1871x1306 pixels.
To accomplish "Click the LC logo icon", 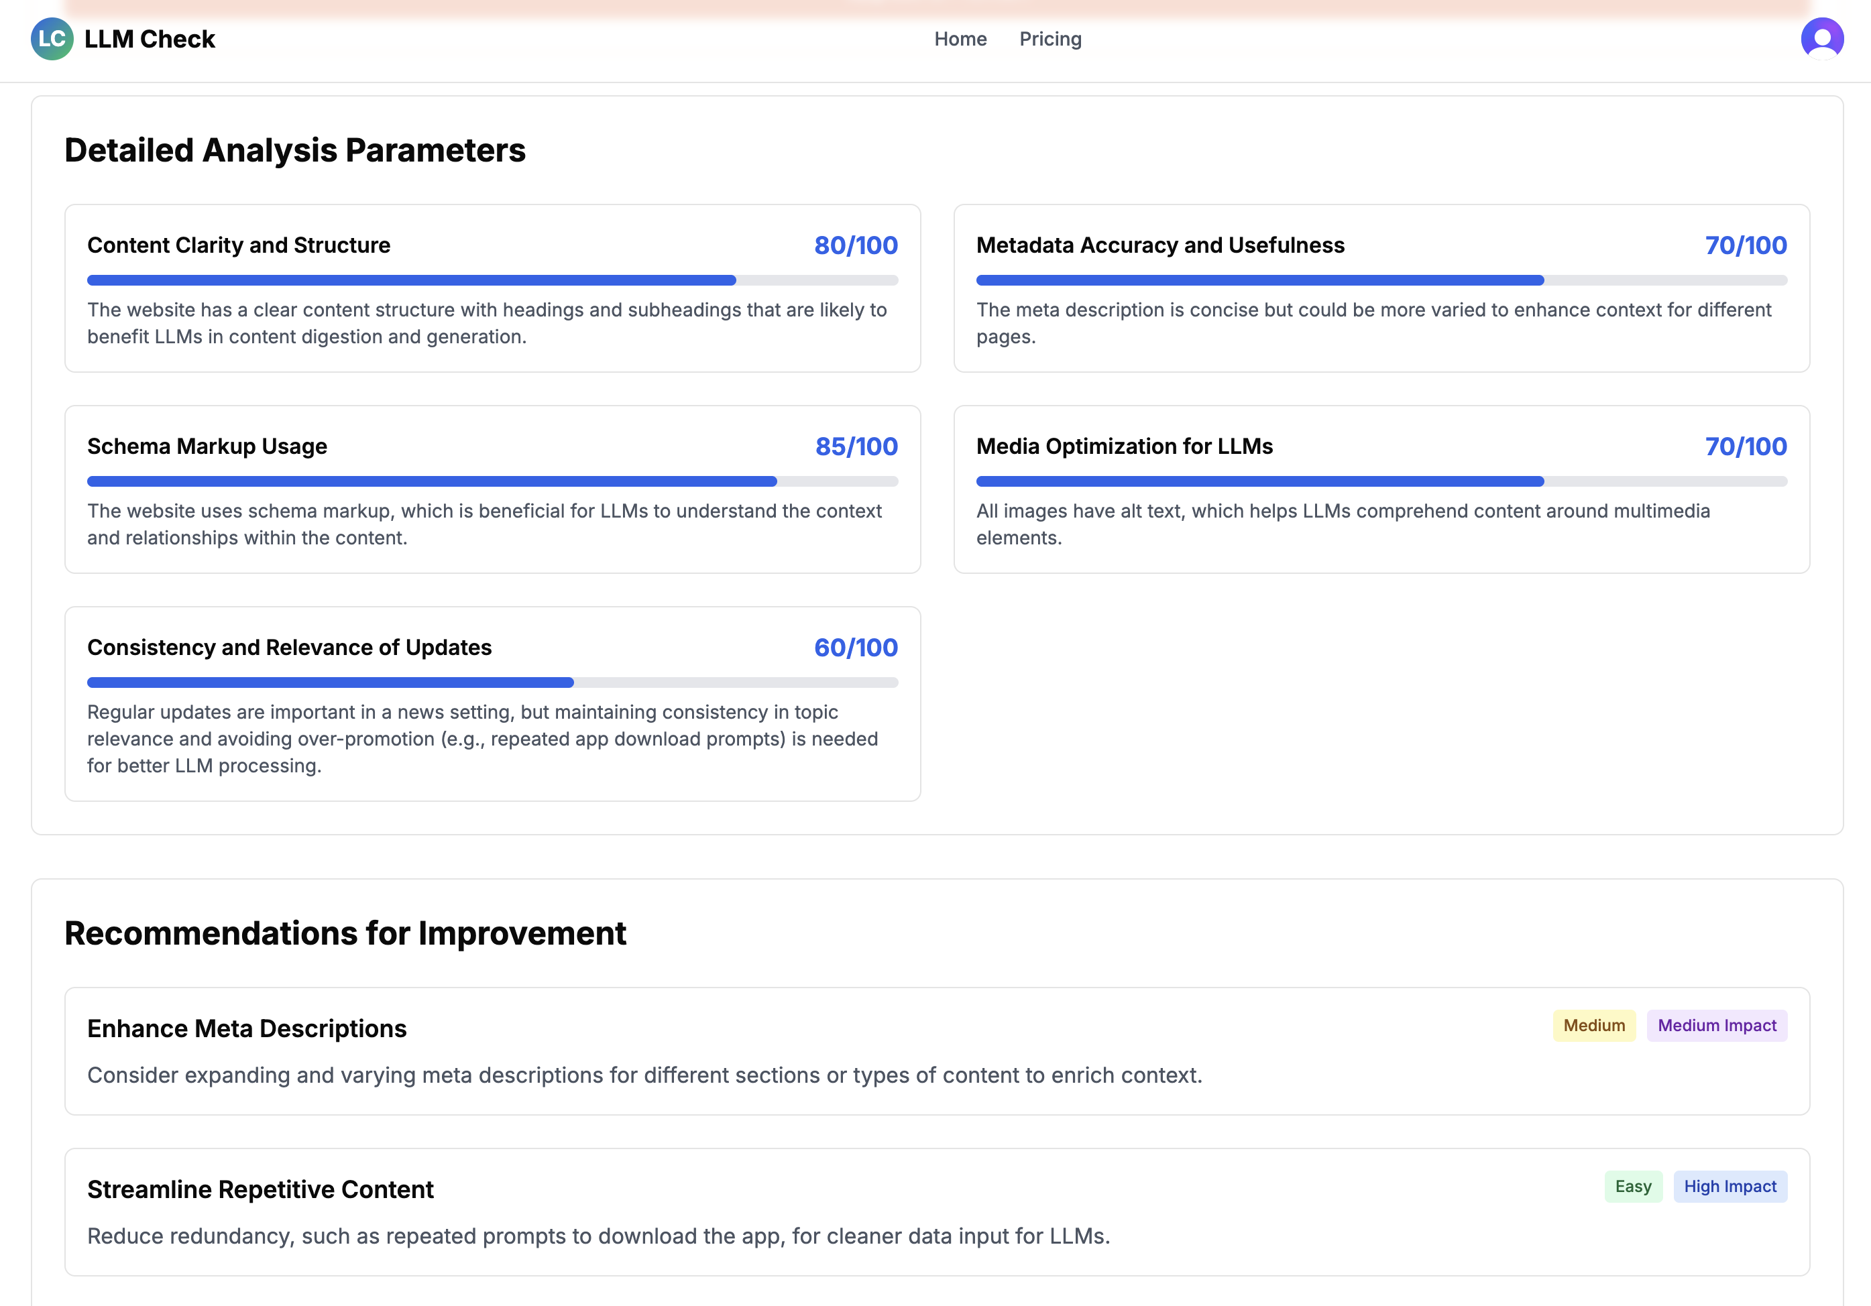I will [52, 38].
